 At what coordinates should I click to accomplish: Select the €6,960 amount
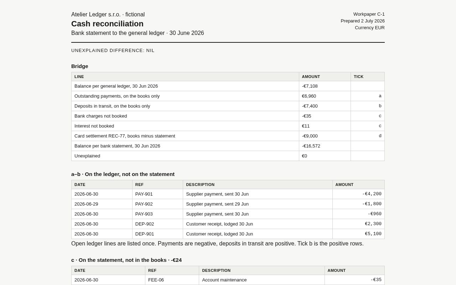(x=309, y=96)
